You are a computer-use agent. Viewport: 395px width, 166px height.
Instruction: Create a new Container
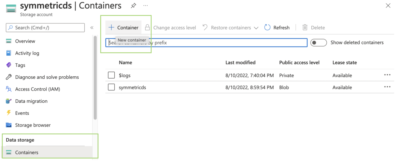(x=123, y=27)
